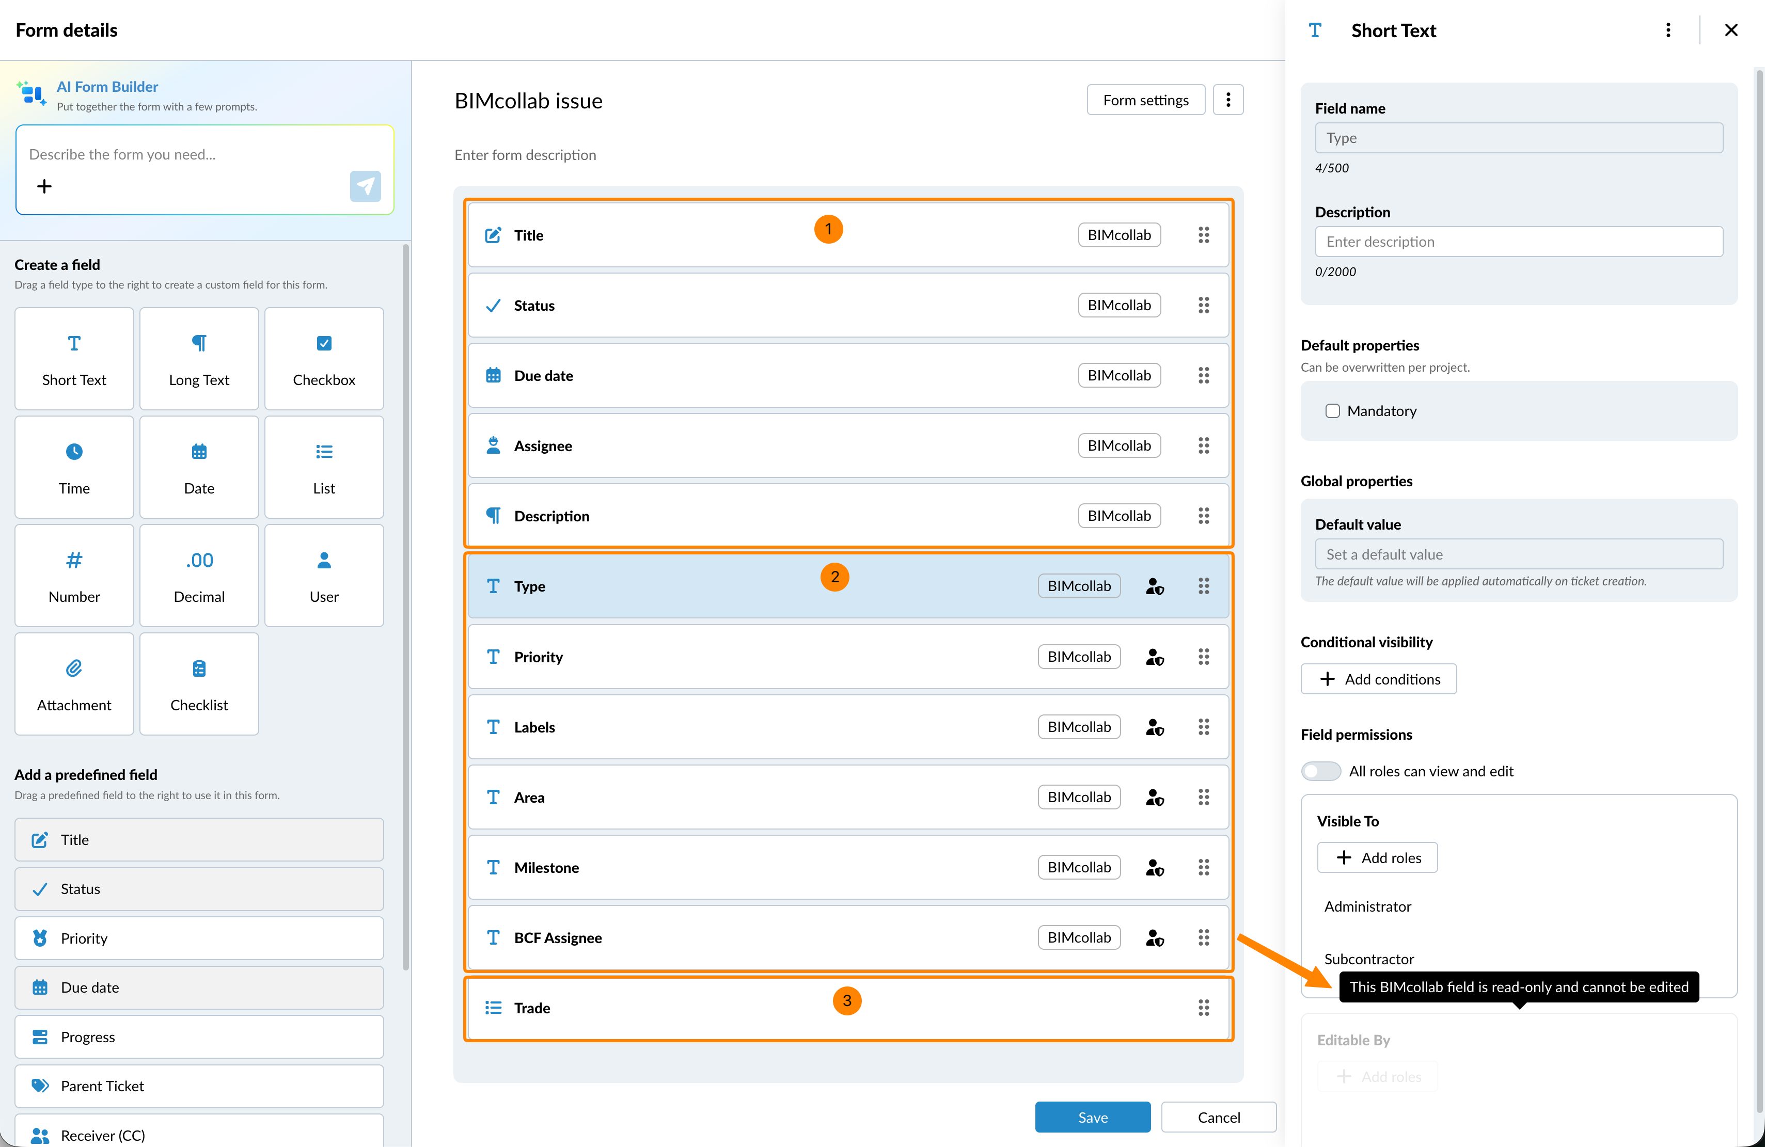Image resolution: width=1765 pixels, height=1147 pixels.
Task: Select predefined field Title
Action: coord(199,839)
